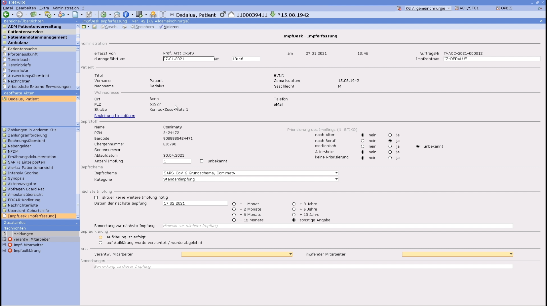Image resolution: width=547 pixels, height=306 pixels.
Task: Click the blue info icon in toolbar
Action: [x=126, y=15]
